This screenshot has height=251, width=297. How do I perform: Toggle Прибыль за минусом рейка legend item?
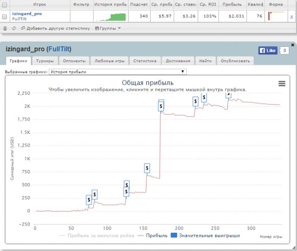[97, 236]
